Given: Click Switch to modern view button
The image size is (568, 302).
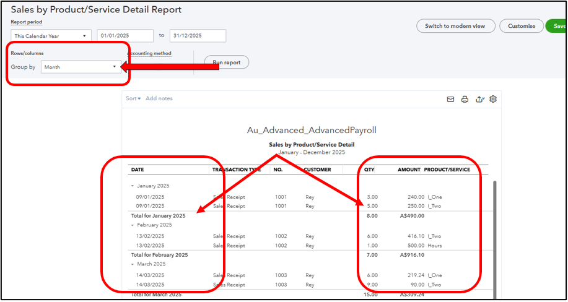Looking at the screenshot, I should (455, 26).
